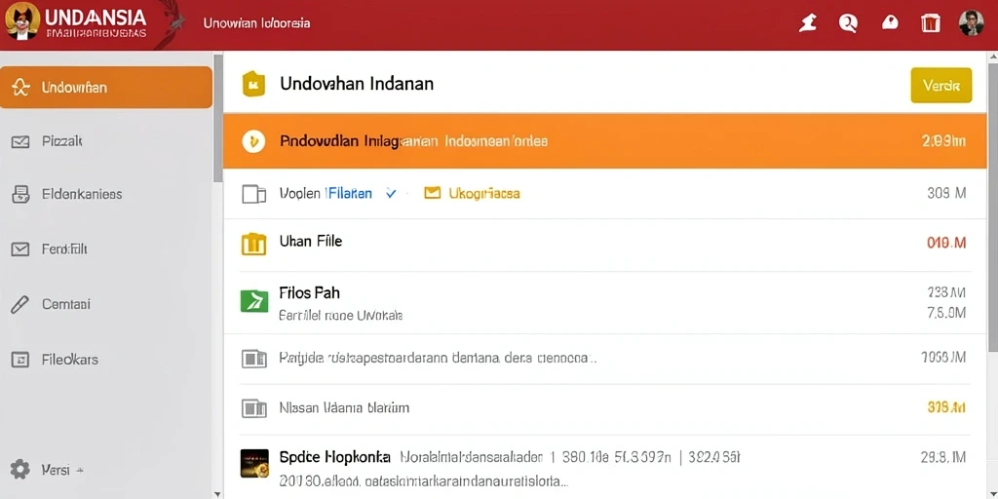
Task: Open the Spdce Hopkonka entry
Action: (x=604, y=467)
